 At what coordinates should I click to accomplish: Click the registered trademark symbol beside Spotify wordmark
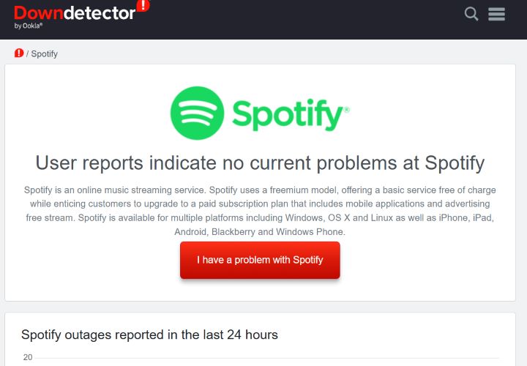[346, 110]
